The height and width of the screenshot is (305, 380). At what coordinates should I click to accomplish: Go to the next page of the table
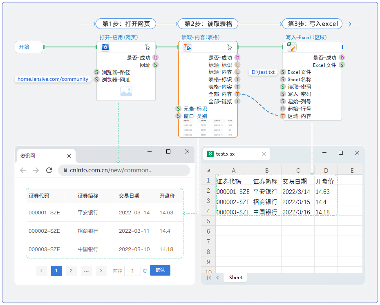pos(101,271)
